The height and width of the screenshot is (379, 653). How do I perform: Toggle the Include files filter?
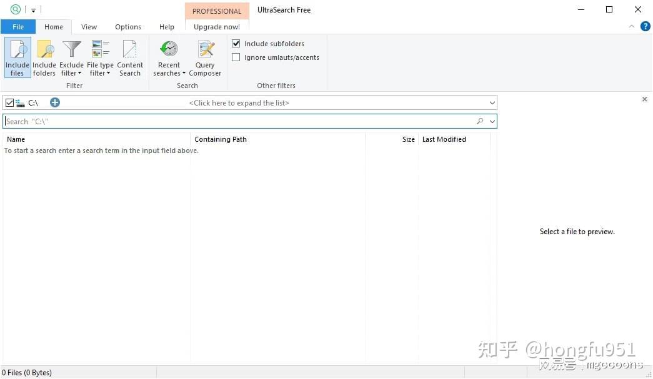[17, 57]
